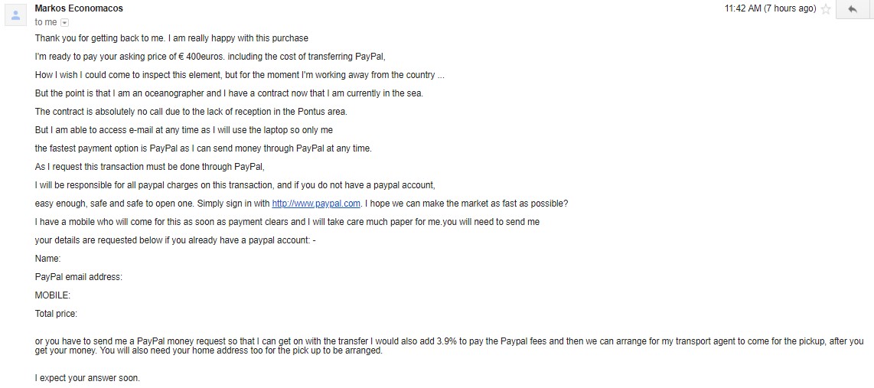Click the "PayPal email address:" line

[79, 277]
